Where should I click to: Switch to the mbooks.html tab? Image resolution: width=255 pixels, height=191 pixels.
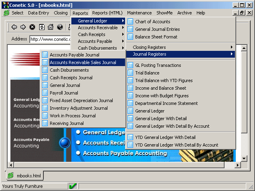coord(25,176)
